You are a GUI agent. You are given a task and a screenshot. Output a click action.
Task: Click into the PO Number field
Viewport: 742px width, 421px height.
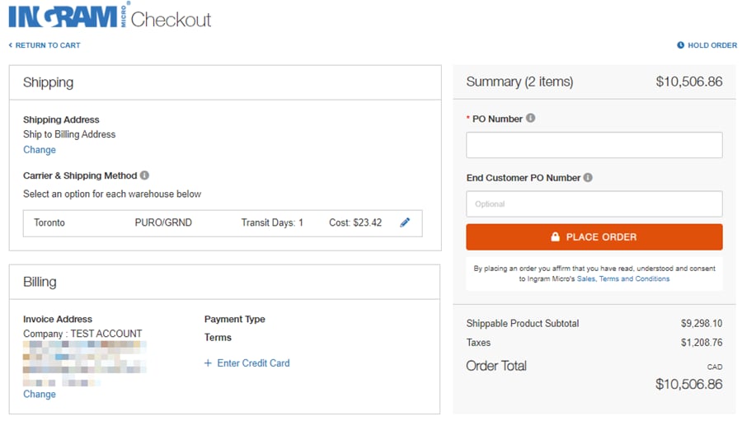594,145
